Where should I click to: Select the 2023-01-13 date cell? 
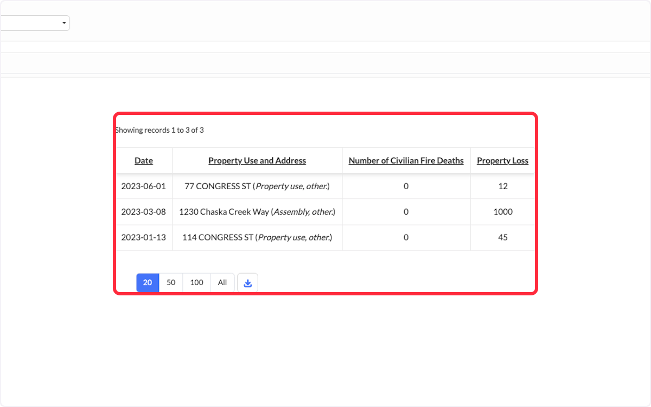click(144, 237)
